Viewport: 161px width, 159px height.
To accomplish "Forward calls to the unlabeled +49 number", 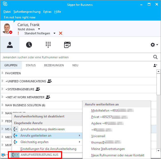I will tap(117, 130).
